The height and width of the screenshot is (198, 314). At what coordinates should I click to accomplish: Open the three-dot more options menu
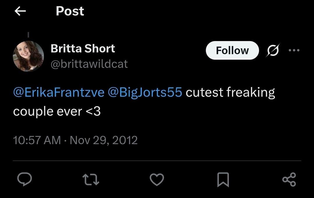click(x=294, y=50)
